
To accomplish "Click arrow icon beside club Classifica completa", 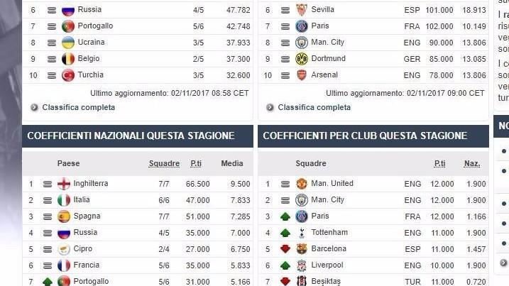I will [270, 107].
